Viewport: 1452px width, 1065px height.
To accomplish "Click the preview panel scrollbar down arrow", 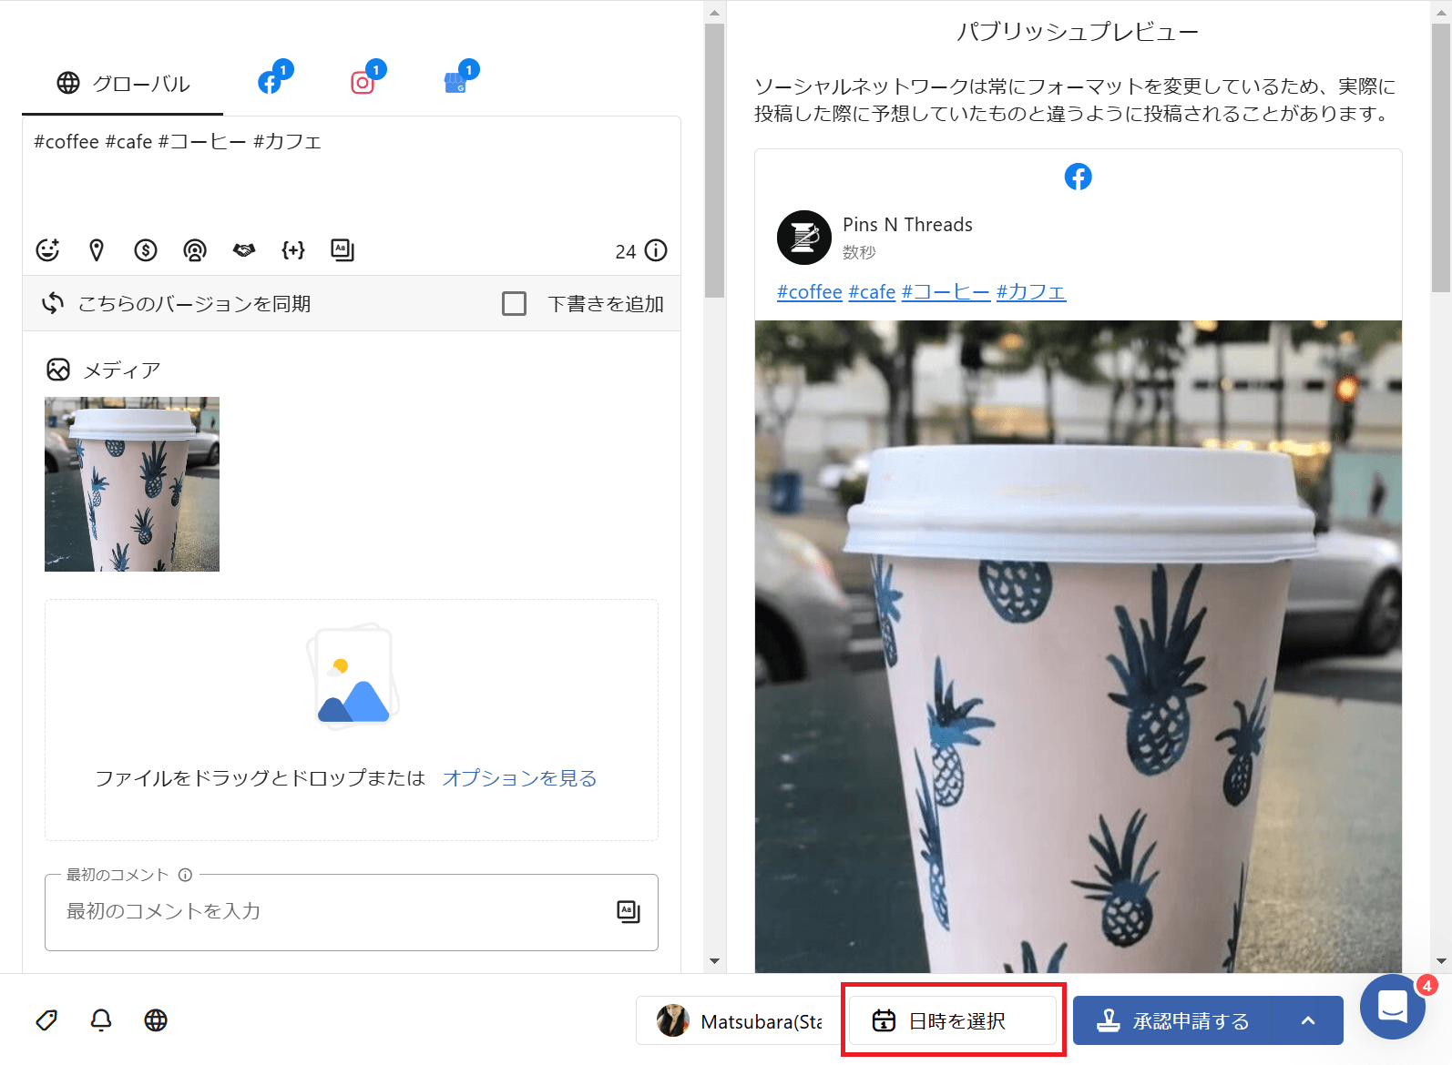I will (x=1441, y=961).
